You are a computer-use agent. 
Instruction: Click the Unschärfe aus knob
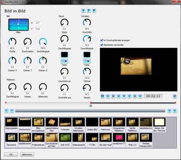pos(64,88)
